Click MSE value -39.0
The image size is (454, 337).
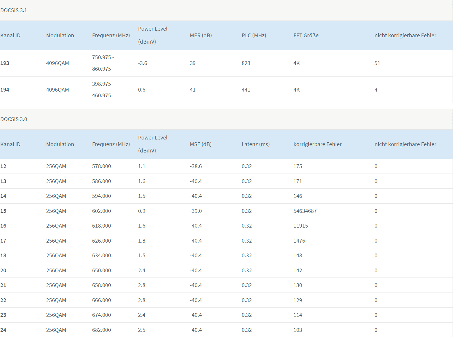tap(196, 211)
